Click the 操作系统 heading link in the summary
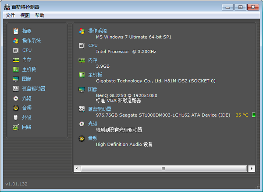Image resolution: width=263 pixels, height=192 pixels. pos(97,31)
